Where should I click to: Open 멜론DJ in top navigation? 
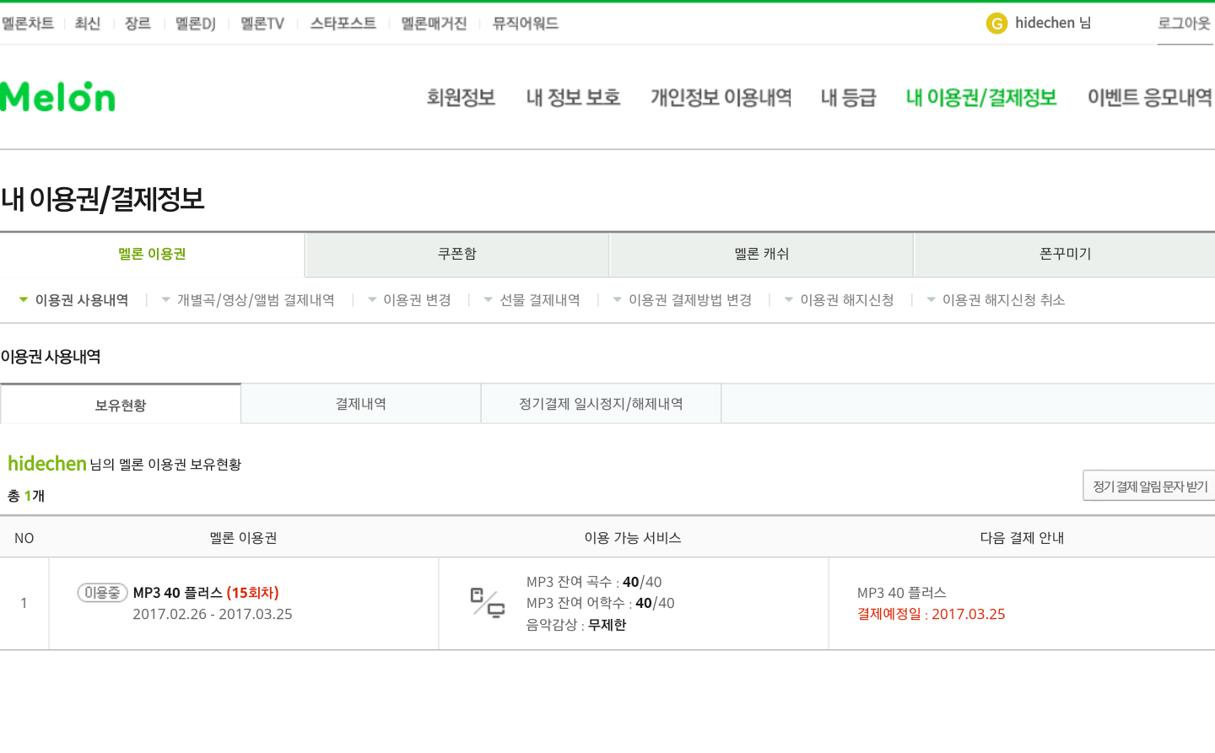coord(196,24)
